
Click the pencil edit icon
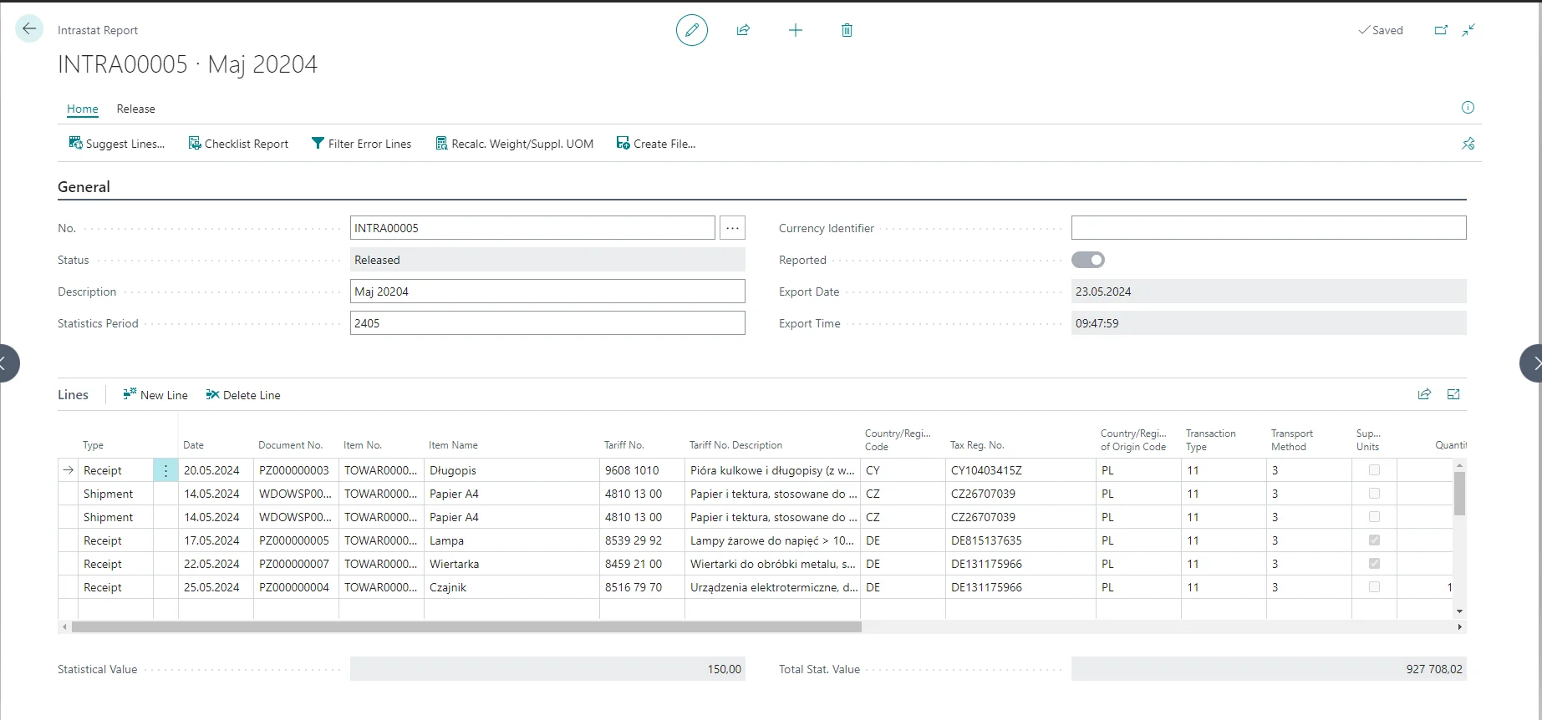point(691,30)
